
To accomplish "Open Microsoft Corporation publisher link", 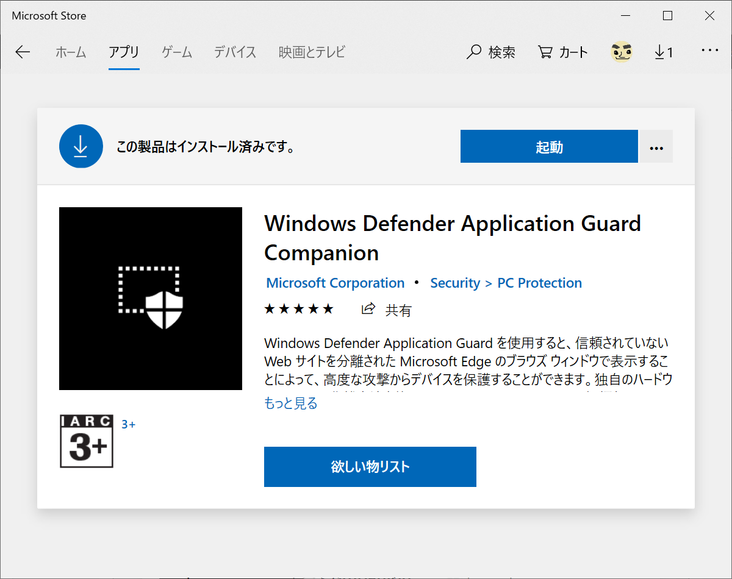I will (335, 283).
